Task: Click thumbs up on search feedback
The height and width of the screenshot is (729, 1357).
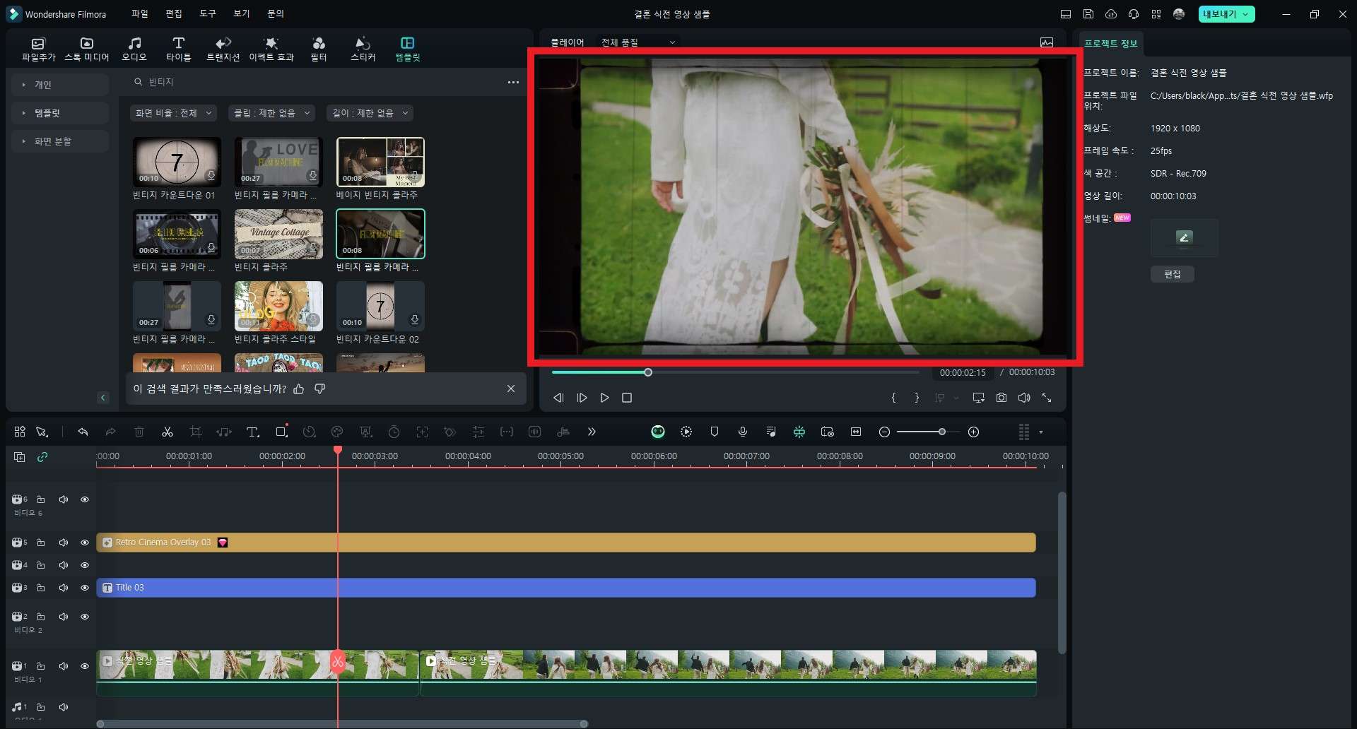Action: [x=299, y=389]
